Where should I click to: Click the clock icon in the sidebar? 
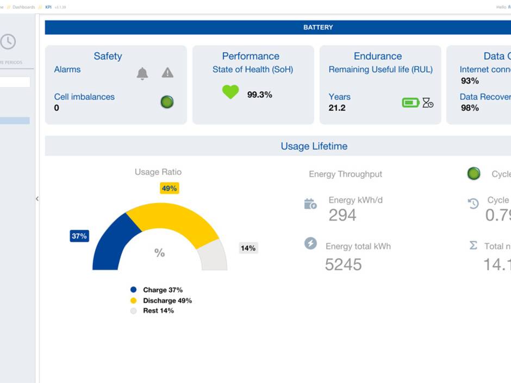point(8,42)
